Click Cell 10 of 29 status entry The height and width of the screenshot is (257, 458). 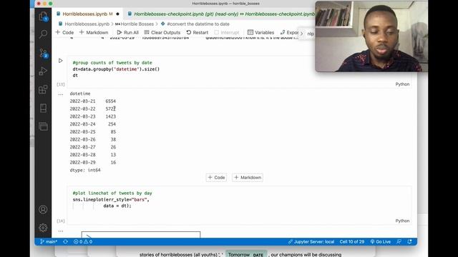point(351,241)
